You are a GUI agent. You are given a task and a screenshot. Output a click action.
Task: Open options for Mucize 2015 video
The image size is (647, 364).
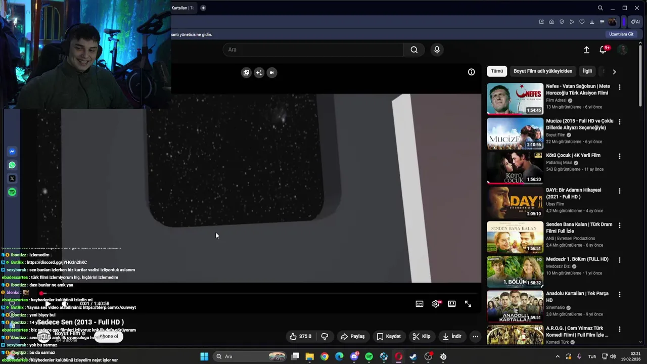[620, 122]
